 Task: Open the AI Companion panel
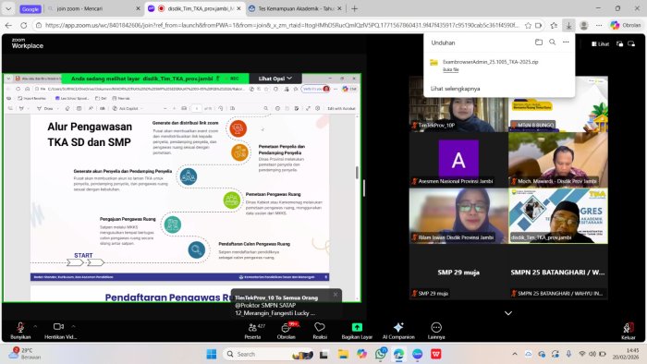point(398,331)
